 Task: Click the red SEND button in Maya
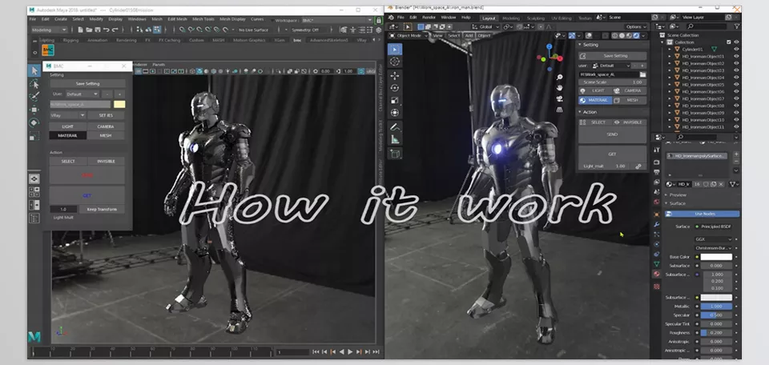click(87, 175)
